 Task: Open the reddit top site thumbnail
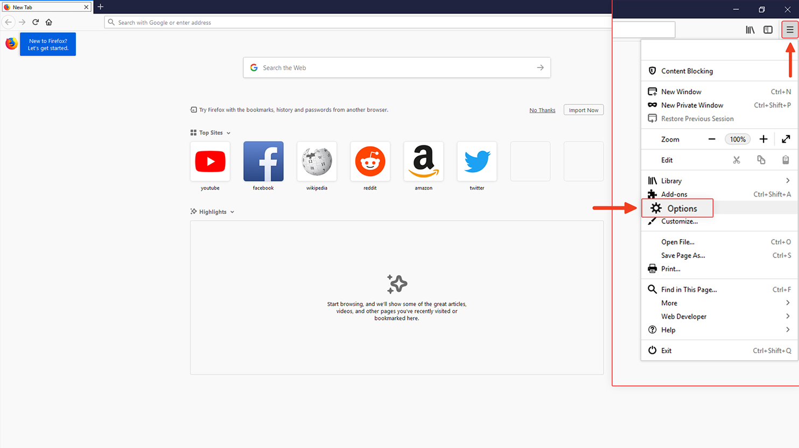(x=370, y=160)
